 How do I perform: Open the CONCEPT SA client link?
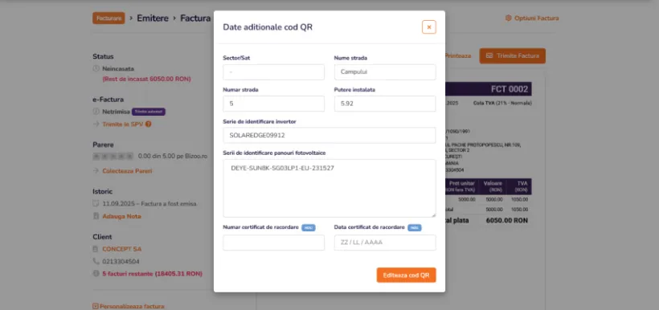[122, 249]
